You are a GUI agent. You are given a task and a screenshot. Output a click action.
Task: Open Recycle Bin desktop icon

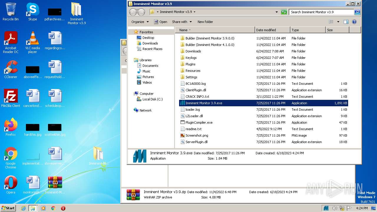point(11,12)
